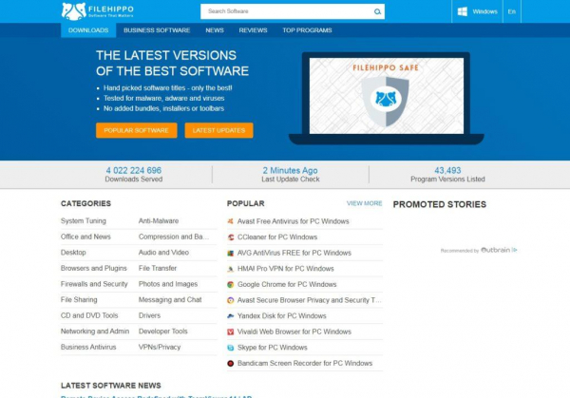Image resolution: width=570 pixels, height=398 pixels.
Task: Open Avast Secure Browser Privacy link
Action: point(310,300)
